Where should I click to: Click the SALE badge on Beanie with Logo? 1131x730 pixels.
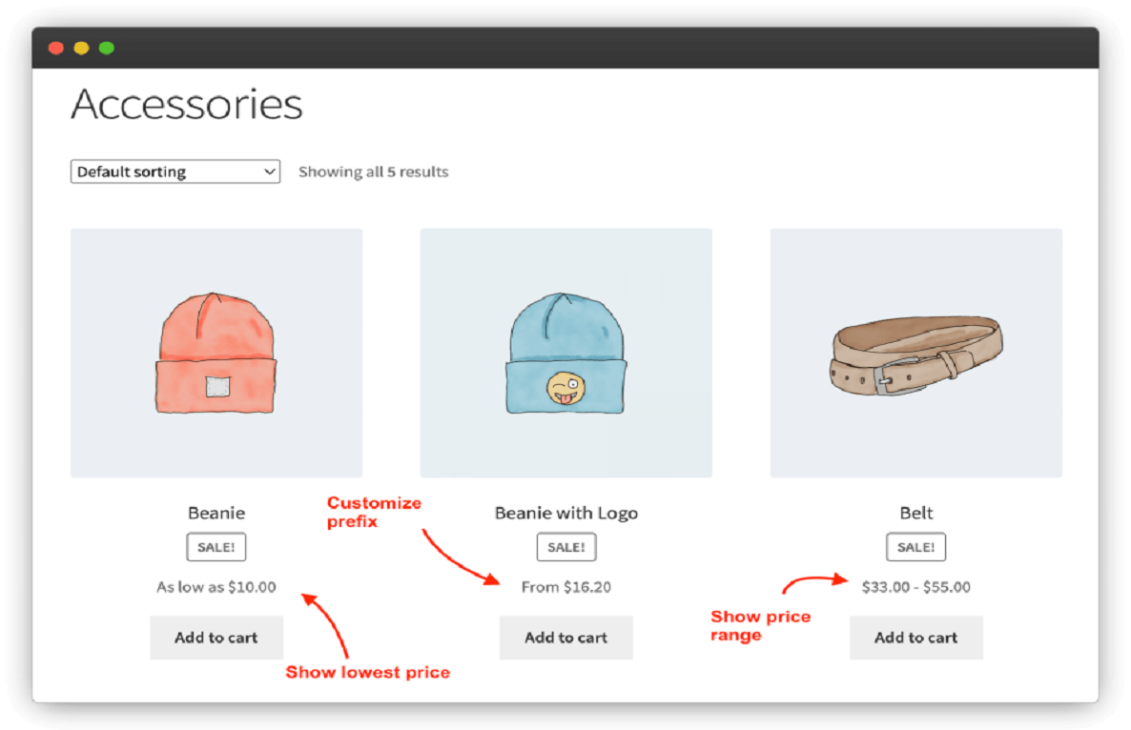tap(565, 547)
